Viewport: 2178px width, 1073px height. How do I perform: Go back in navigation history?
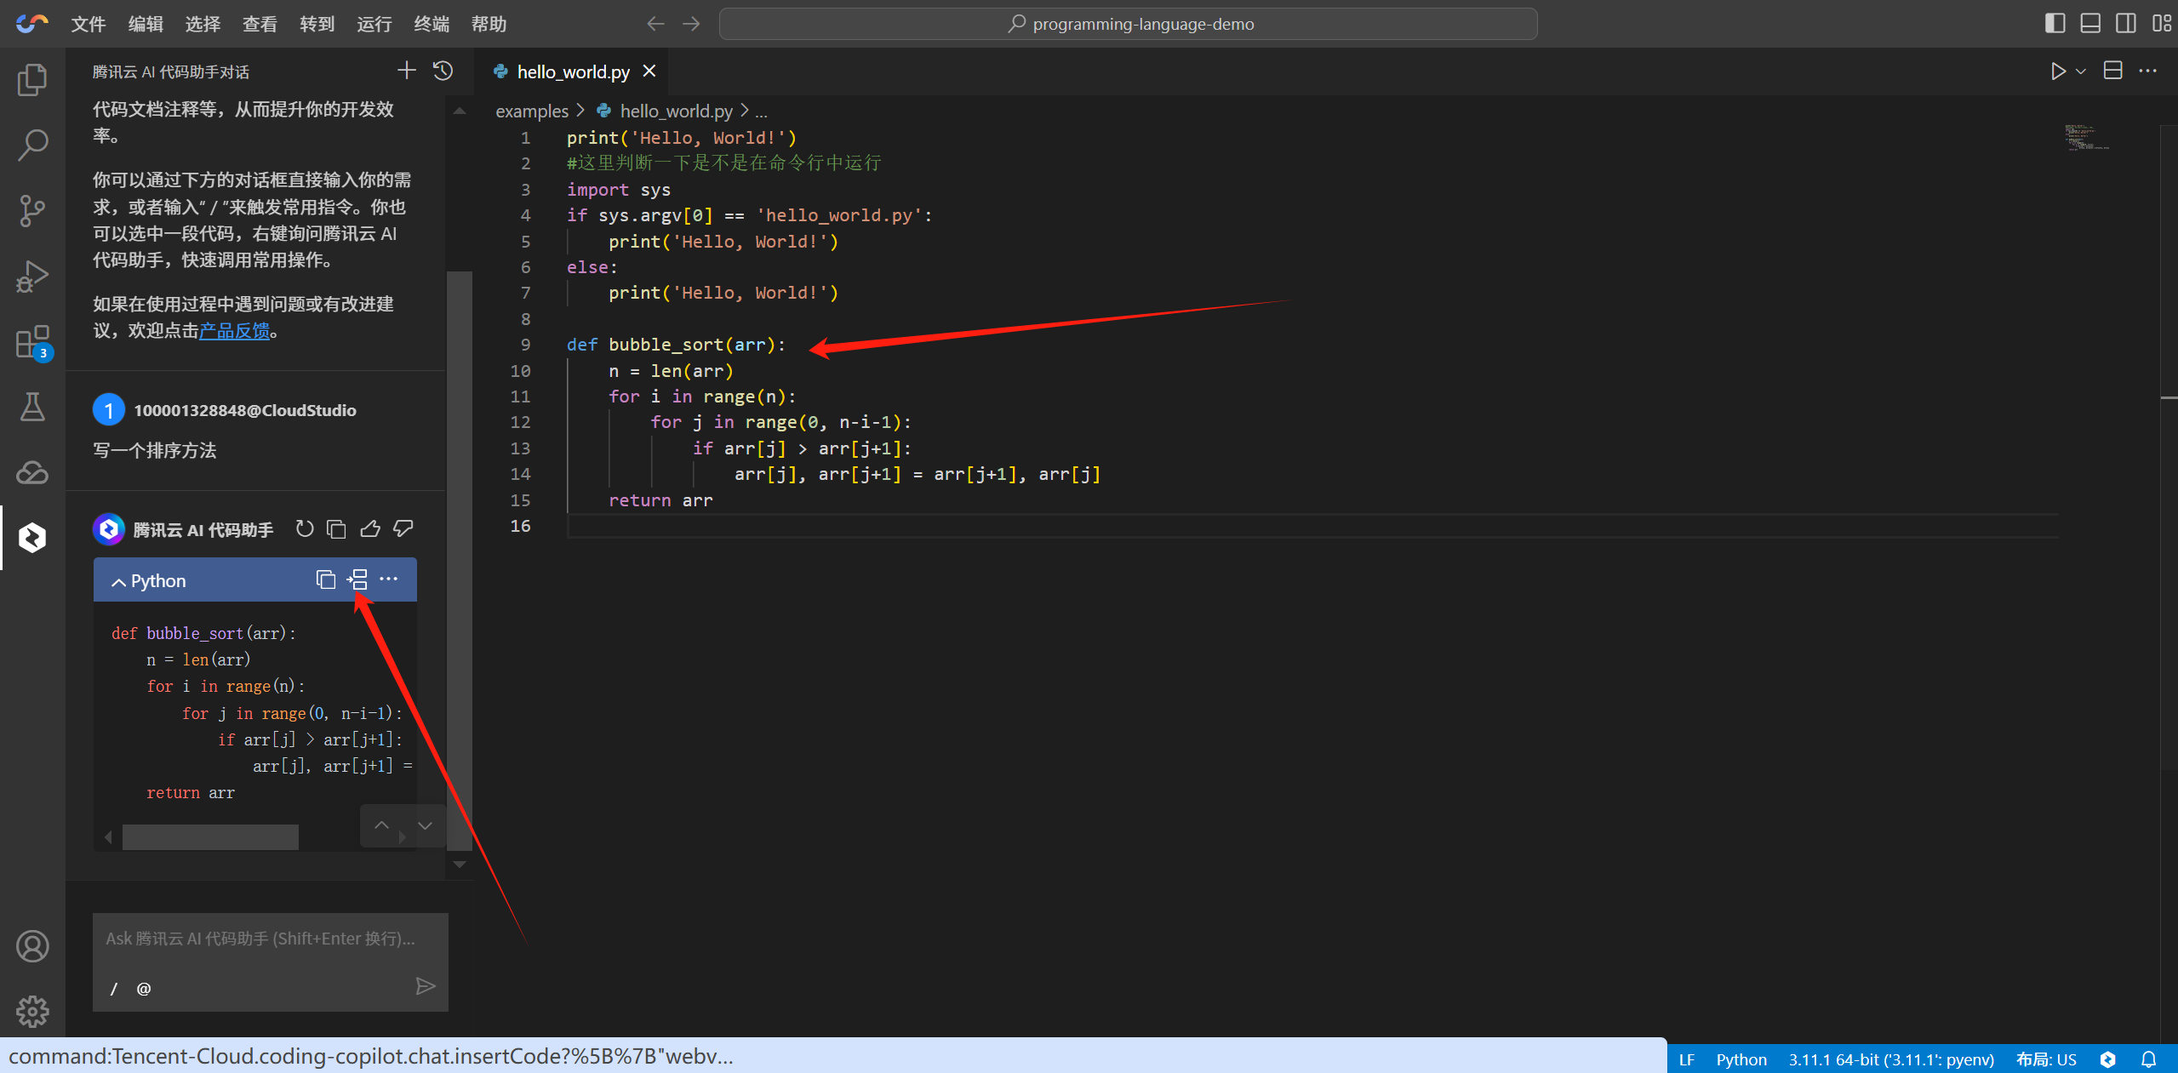tap(655, 24)
